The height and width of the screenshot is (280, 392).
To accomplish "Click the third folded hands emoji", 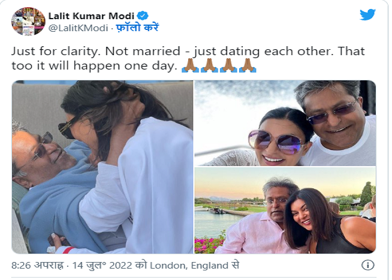I will (x=228, y=65).
